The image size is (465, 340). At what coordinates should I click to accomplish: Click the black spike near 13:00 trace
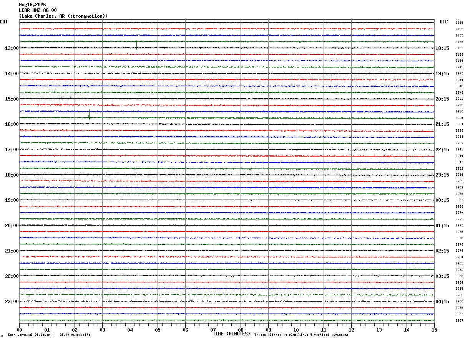tap(136, 45)
